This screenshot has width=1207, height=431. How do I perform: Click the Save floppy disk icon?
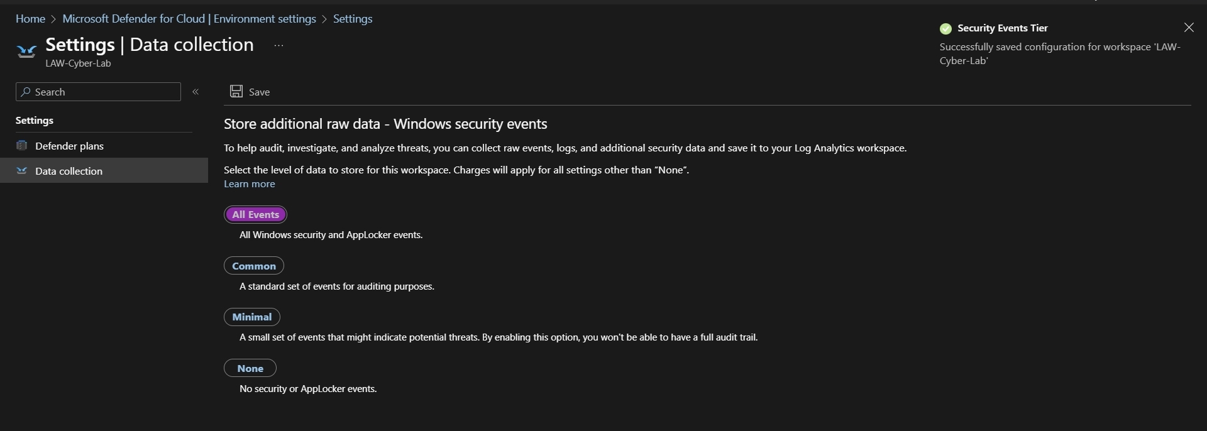coord(236,92)
